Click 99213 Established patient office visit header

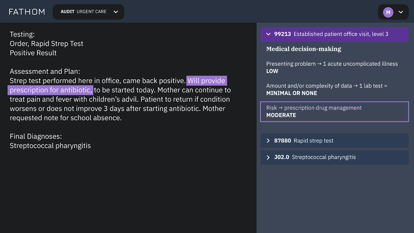[334, 34]
